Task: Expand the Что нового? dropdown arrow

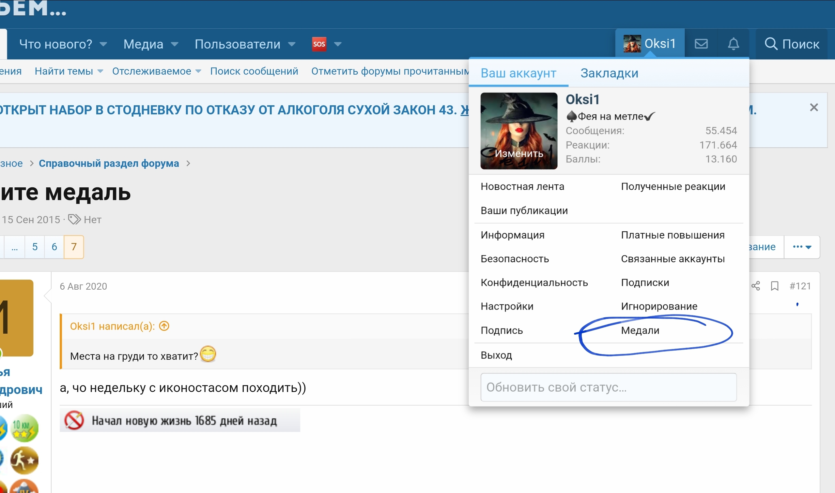Action: coord(103,44)
